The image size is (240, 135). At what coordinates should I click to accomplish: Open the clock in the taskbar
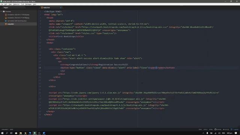[229, 133]
